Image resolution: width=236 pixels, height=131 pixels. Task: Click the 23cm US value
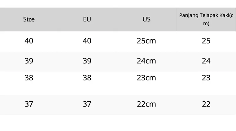pos(146,78)
